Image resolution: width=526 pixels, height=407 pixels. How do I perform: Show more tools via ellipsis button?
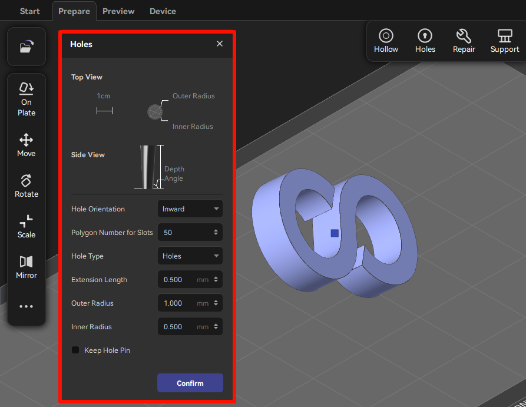(x=26, y=307)
